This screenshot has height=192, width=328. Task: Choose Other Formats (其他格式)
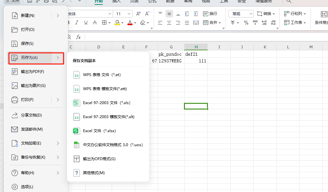coord(108,173)
